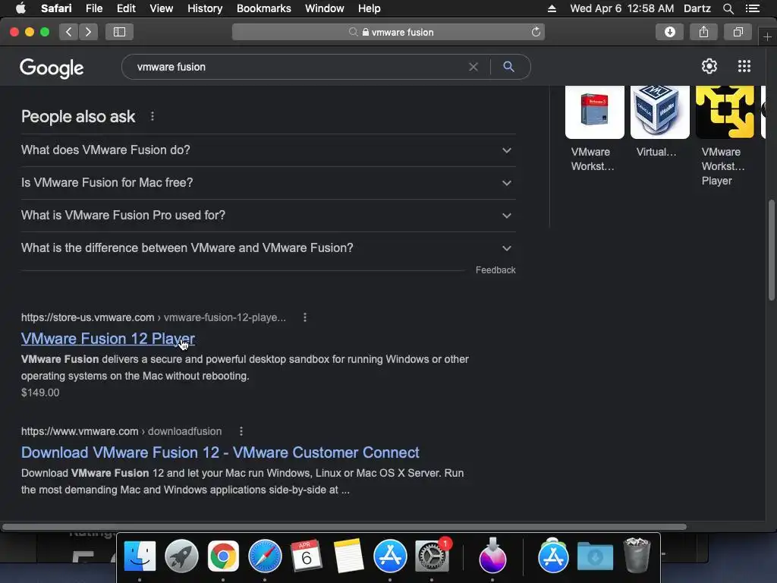Add a new tab with plus button

[767, 37]
